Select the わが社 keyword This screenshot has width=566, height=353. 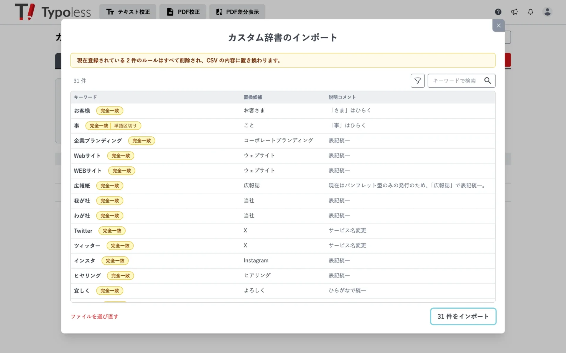click(x=82, y=216)
